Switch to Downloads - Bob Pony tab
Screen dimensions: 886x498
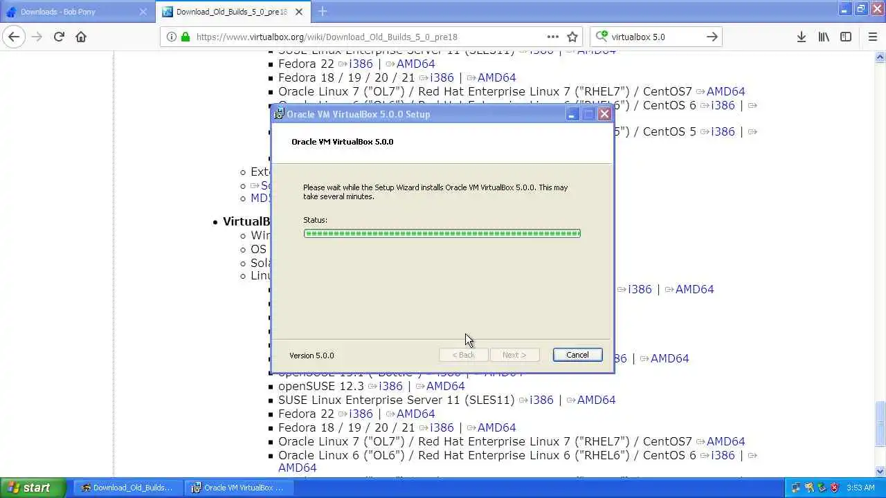pyautogui.click(x=76, y=12)
